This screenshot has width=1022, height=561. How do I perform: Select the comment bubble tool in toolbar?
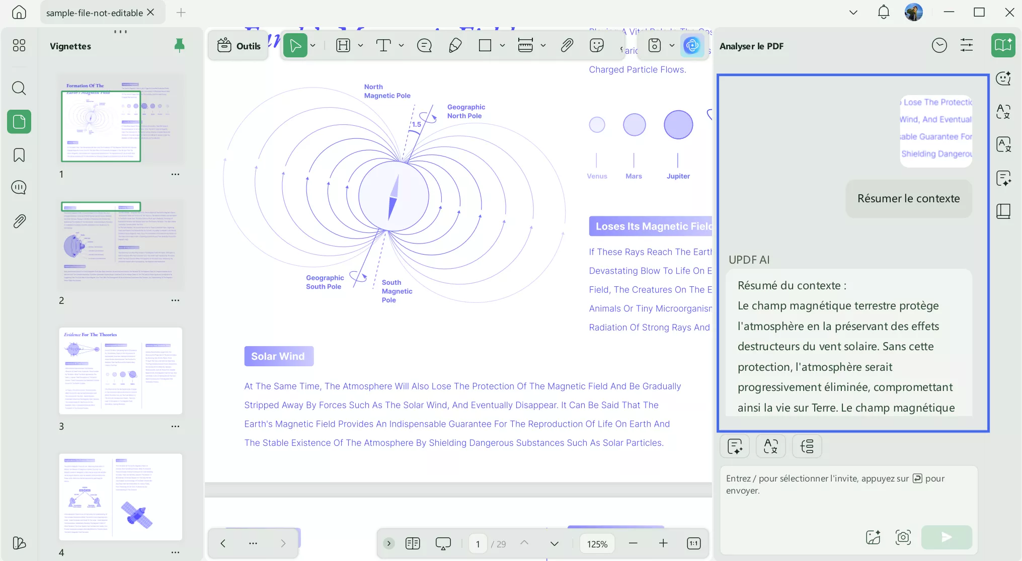click(424, 46)
